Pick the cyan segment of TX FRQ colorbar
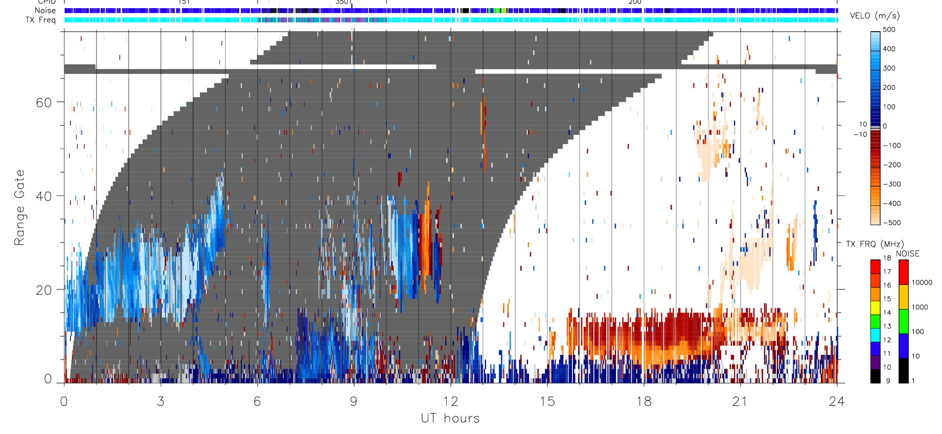Viewport: 942px width, 434px height. [876, 335]
